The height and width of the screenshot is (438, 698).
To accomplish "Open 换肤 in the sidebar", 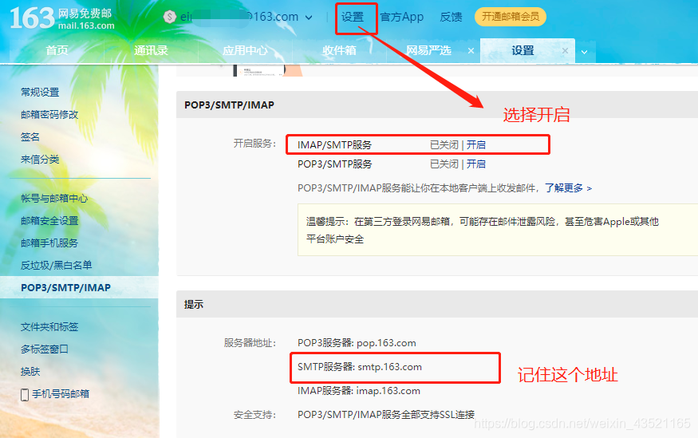I will coord(30,371).
